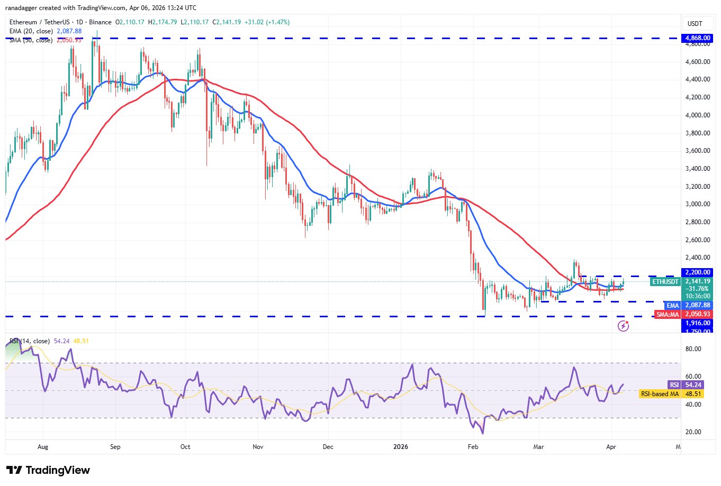Select the RSI (14, close) indicator legend
721x486 pixels.
[x=30, y=341]
